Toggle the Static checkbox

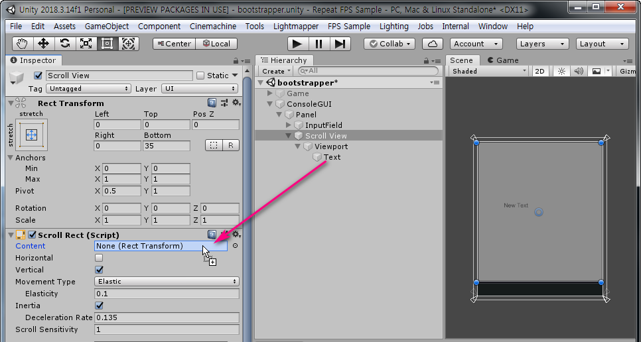200,76
